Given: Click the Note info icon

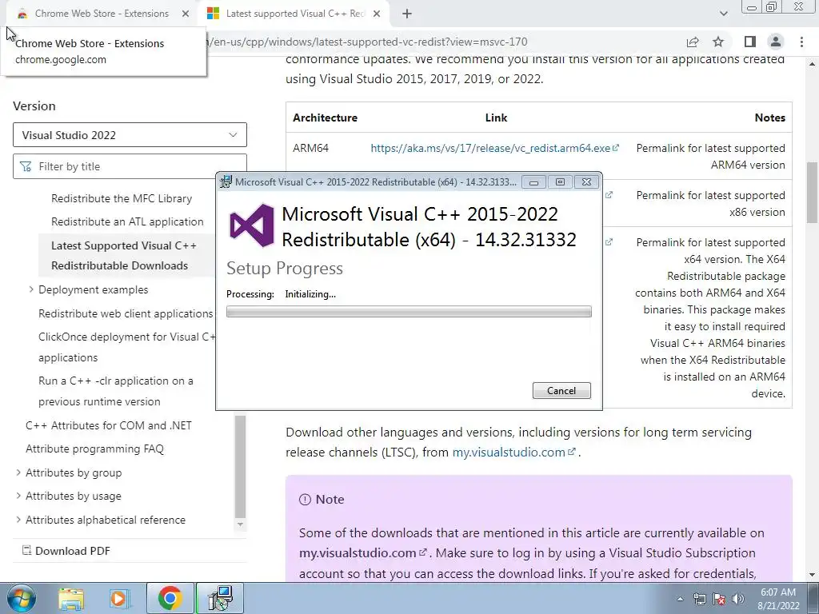Looking at the screenshot, I should [305, 500].
